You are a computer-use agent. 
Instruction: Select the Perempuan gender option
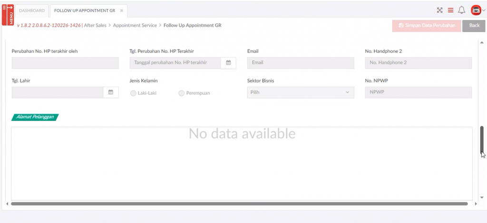[181, 93]
